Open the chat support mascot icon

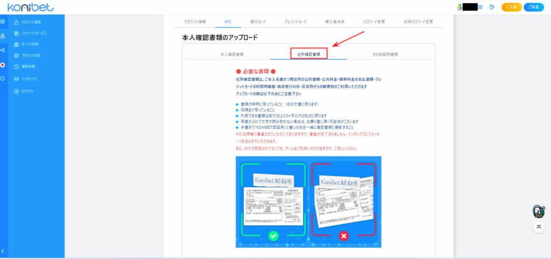(x=539, y=211)
